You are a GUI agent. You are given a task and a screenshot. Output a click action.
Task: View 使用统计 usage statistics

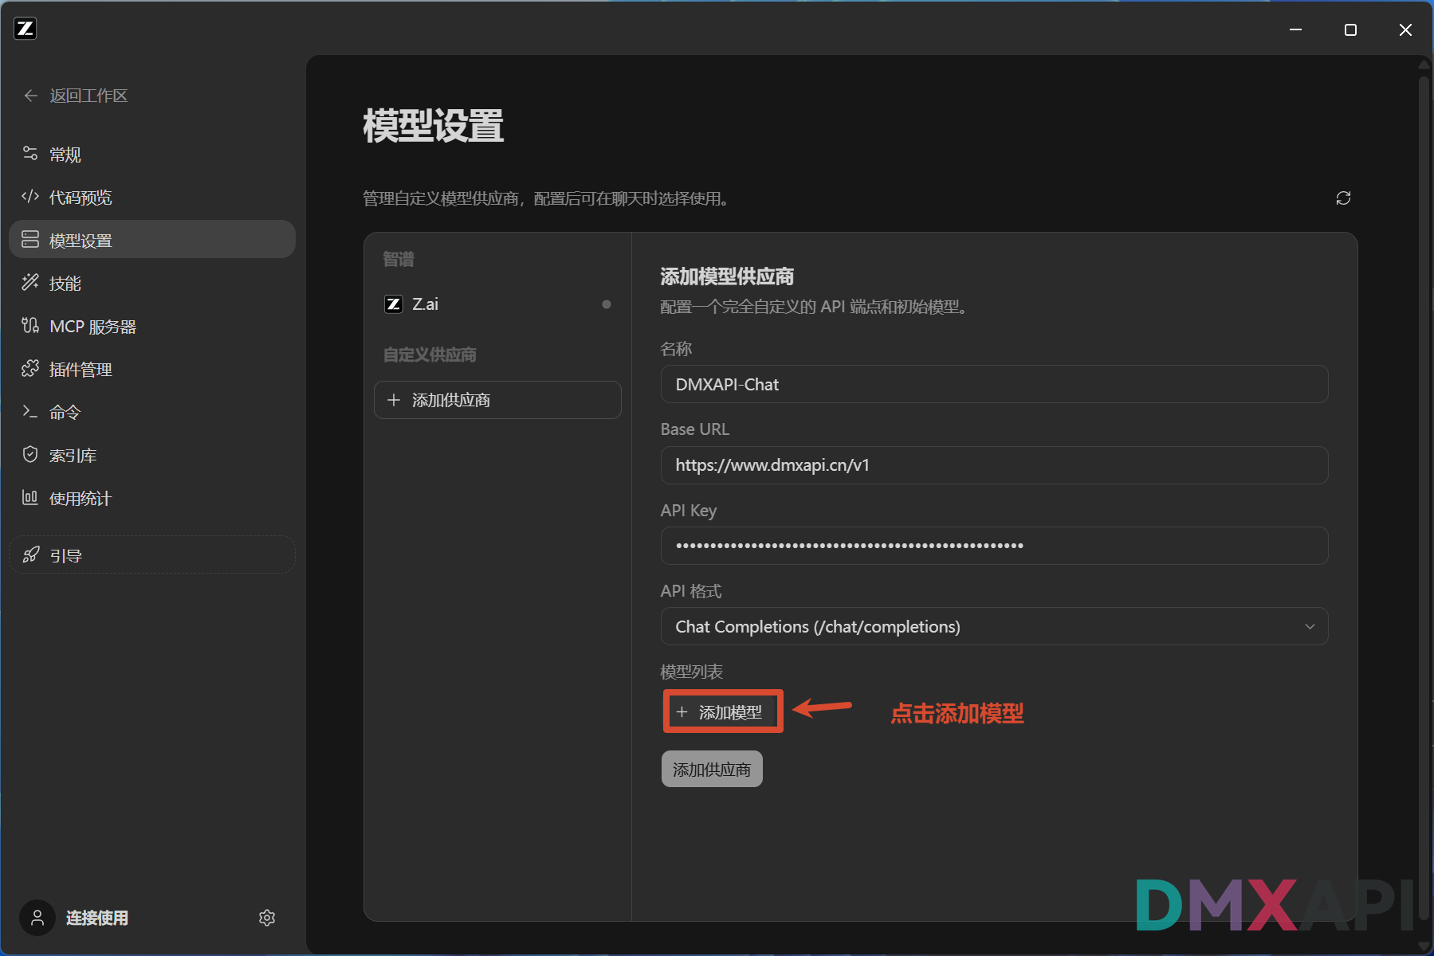point(151,498)
